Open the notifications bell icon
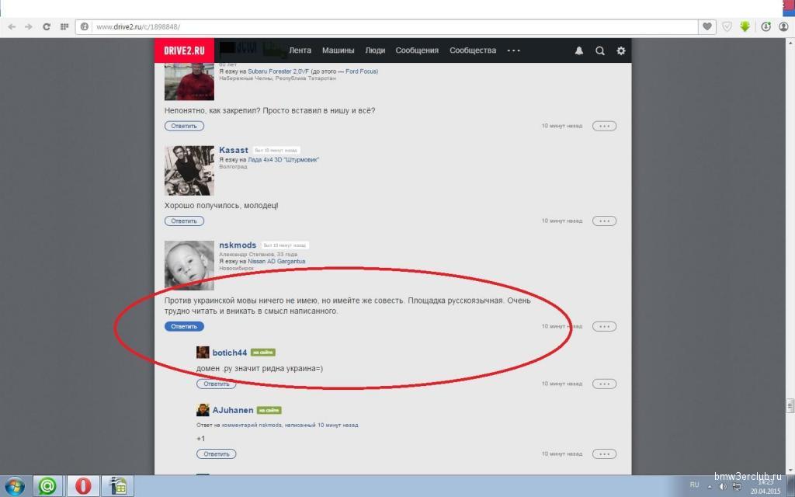The image size is (795, 497). point(578,50)
